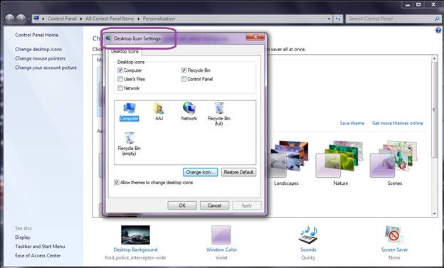The image size is (444, 268).
Task: Click All Control Panel Items breadcrumb
Action: pos(110,18)
